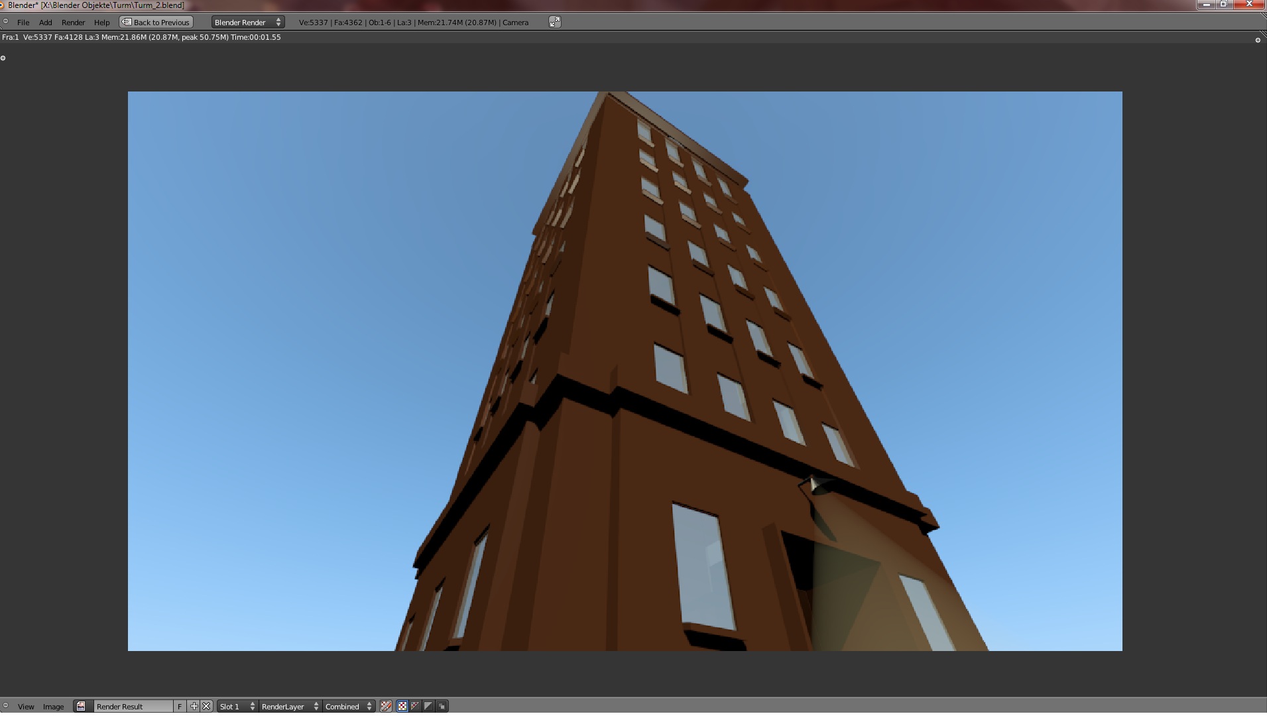The width and height of the screenshot is (1267, 716).
Task: Toggle the fake user F button
Action: point(180,707)
